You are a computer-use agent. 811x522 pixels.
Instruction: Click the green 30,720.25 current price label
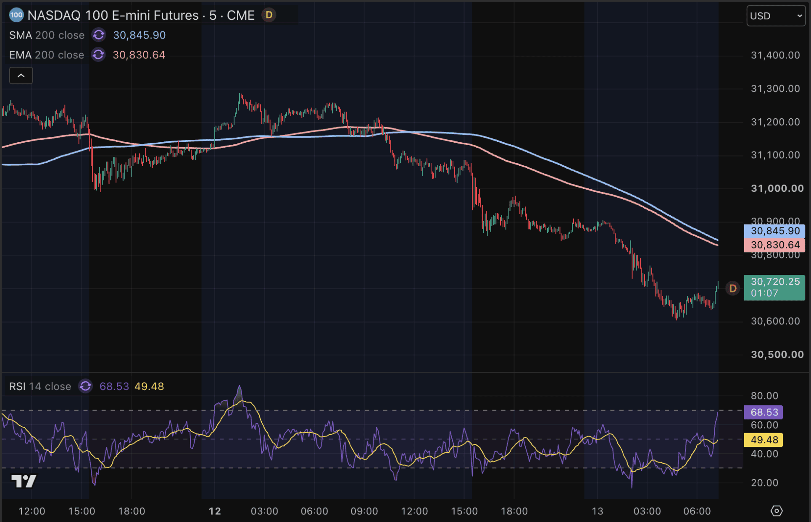click(x=774, y=287)
